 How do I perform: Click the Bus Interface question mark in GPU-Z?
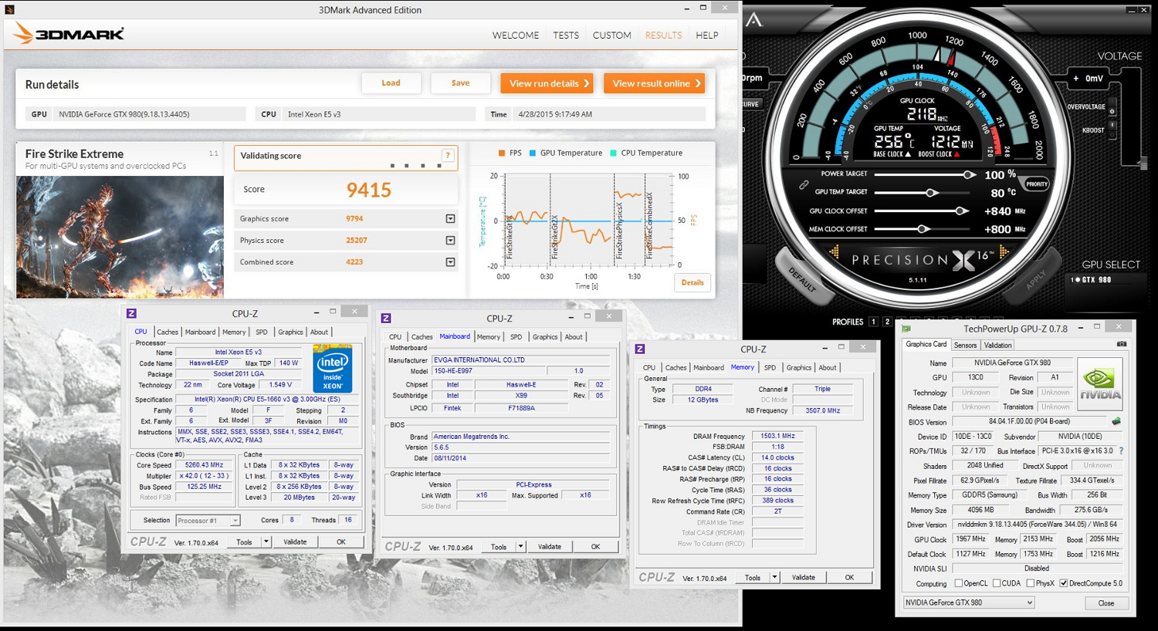[1121, 451]
